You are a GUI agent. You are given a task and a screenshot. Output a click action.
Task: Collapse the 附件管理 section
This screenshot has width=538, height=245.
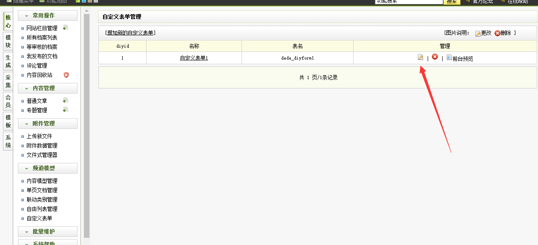pyautogui.click(x=48, y=123)
